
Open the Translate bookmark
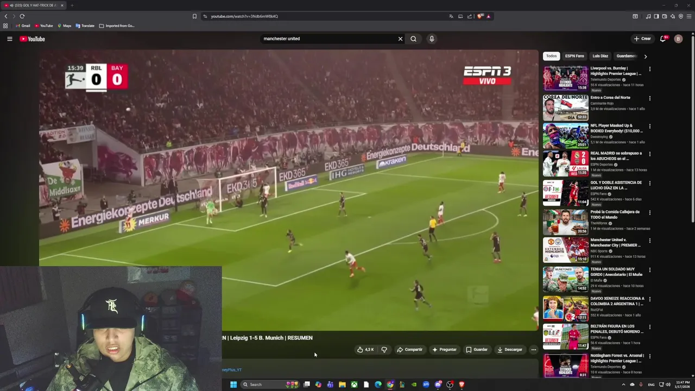[x=85, y=26]
